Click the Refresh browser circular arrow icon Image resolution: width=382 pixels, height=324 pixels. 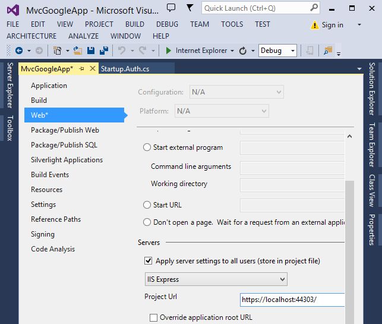242,51
